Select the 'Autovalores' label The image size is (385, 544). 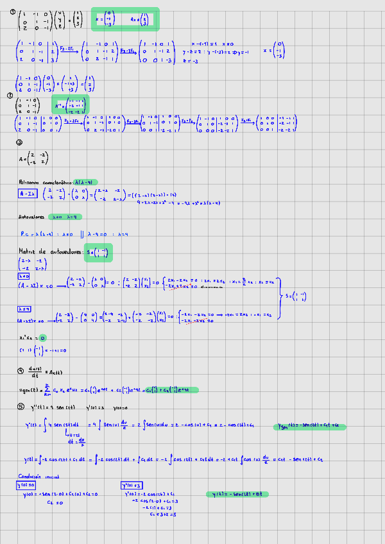(31, 217)
